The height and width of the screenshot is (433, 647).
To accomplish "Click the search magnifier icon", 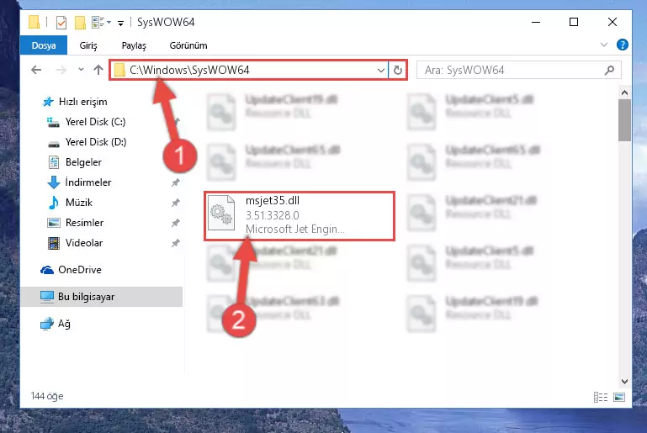I will click(x=609, y=70).
